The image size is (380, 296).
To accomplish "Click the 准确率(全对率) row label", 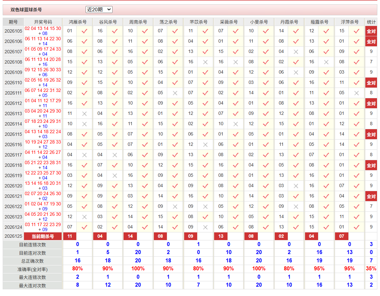I will pos(33,269).
